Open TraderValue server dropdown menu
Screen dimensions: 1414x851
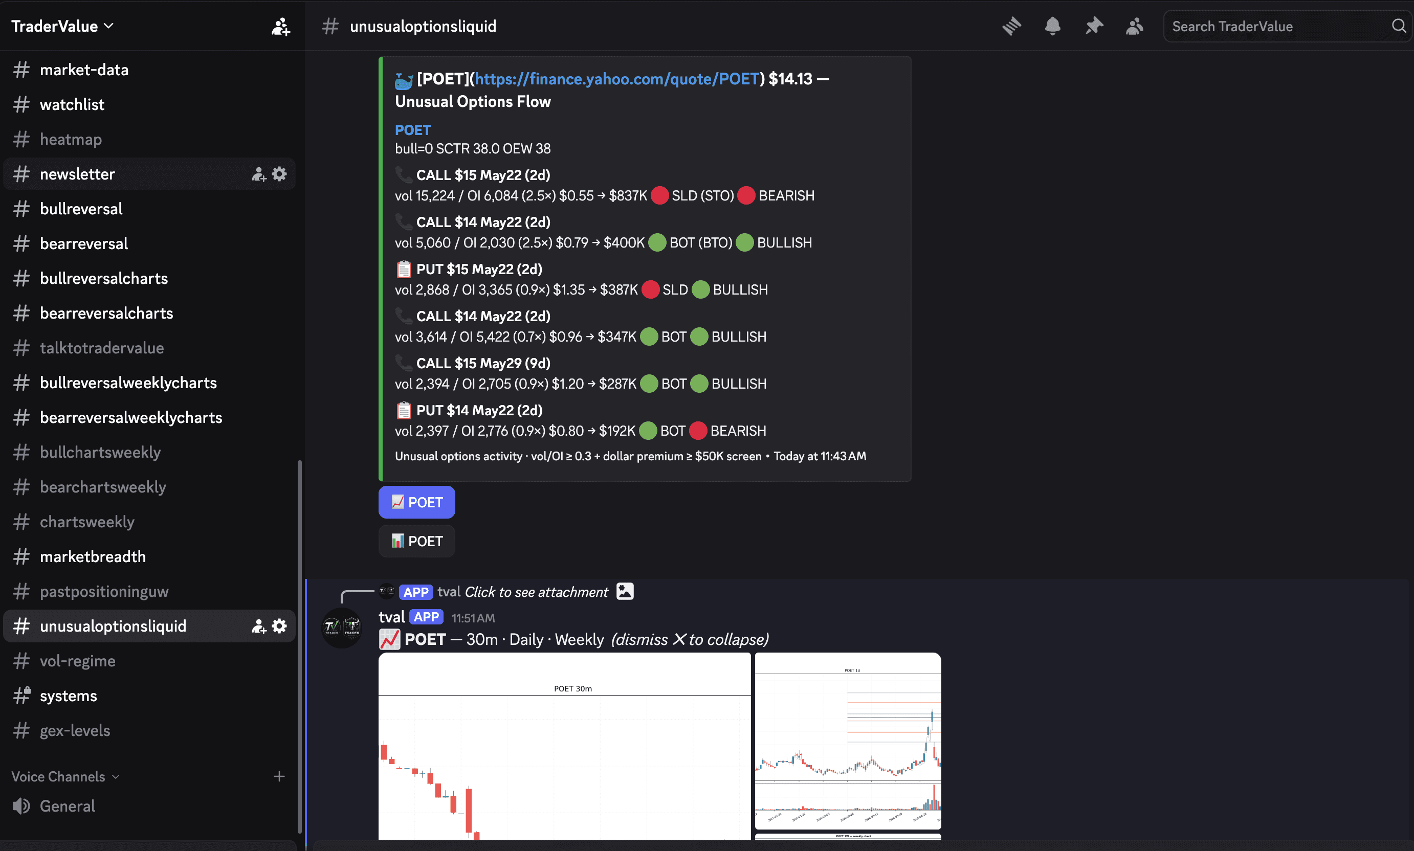(62, 26)
